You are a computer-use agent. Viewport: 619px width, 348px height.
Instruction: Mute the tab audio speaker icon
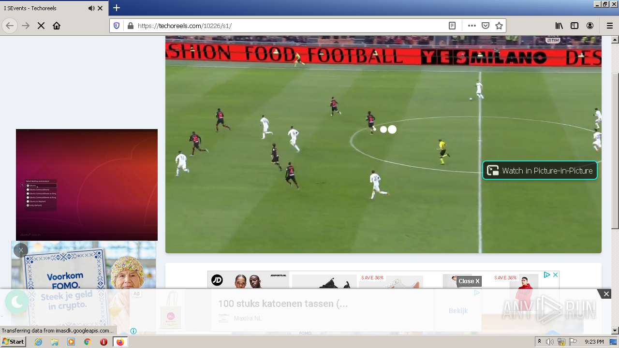click(91, 8)
